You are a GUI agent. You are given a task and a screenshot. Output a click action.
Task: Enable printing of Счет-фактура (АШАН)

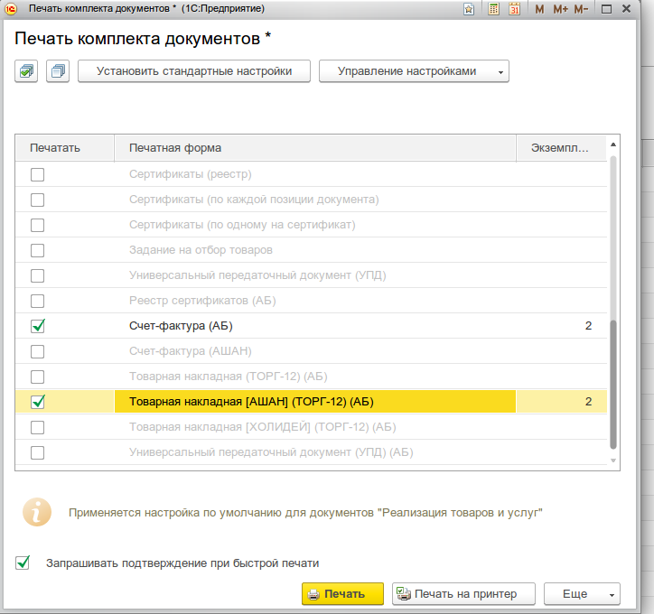(x=38, y=351)
